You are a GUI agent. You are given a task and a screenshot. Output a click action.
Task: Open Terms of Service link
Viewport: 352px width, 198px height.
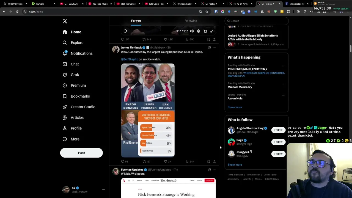(x=235, y=175)
